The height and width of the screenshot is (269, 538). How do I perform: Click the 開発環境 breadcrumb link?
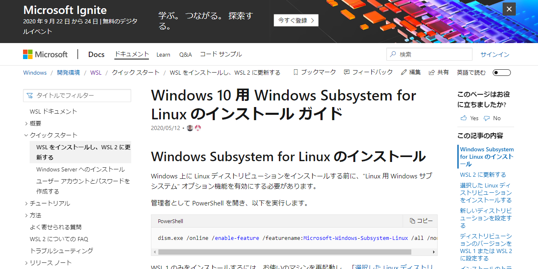pyautogui.click(x=69, y=73)
